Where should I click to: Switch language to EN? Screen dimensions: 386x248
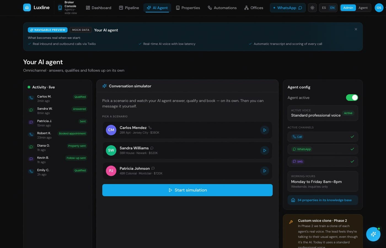point(332,8)
